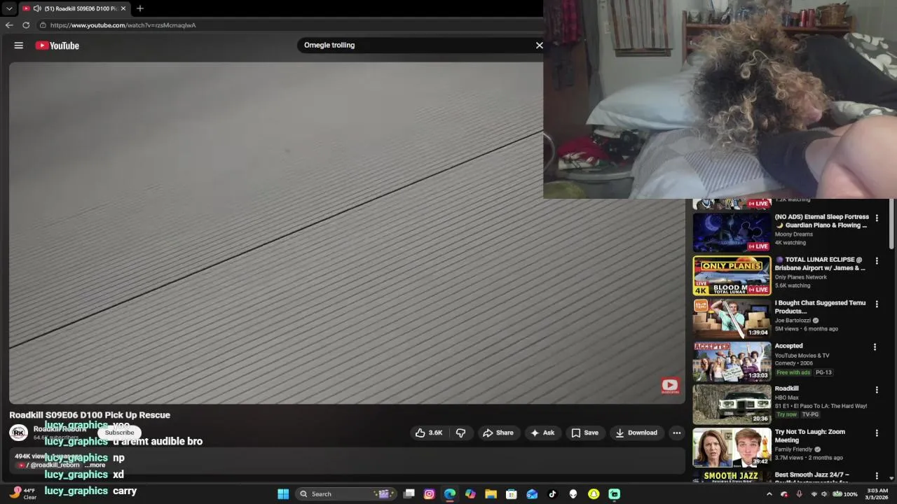Dislike the video with thumbs down
897x504 pixels.
(x=460, y=433)
